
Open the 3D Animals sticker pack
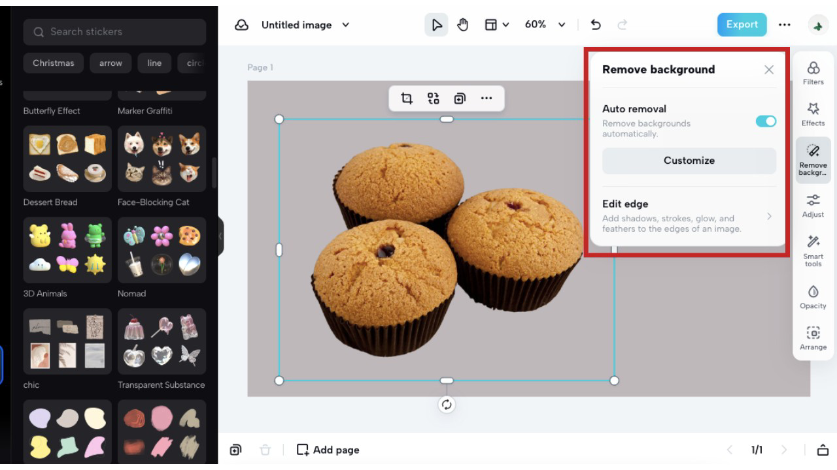pos(67,250)
